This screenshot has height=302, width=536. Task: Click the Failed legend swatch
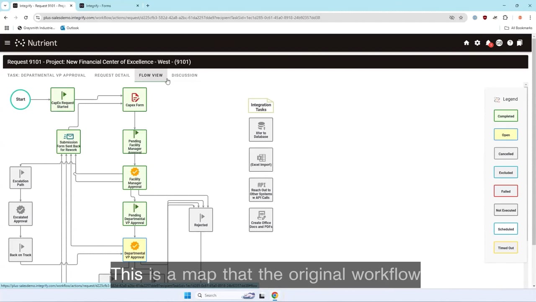click(506, 191)
